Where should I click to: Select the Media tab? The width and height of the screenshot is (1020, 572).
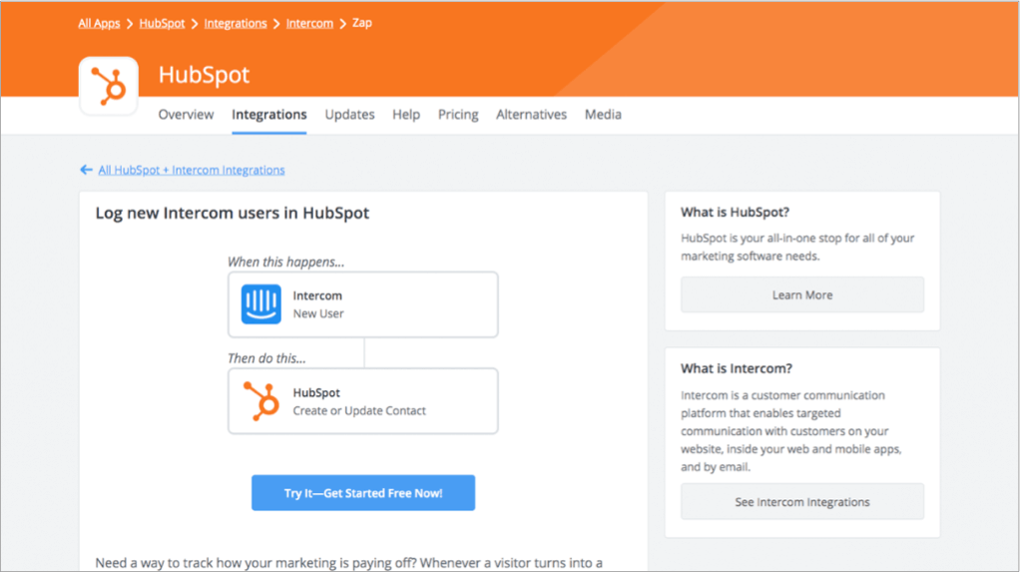603,115
